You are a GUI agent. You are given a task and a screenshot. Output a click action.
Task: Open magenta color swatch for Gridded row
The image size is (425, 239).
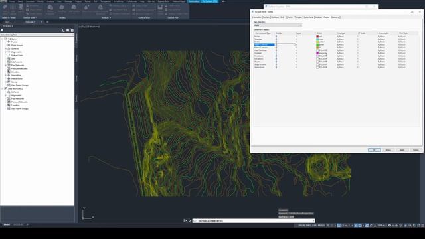coord(317,53)
